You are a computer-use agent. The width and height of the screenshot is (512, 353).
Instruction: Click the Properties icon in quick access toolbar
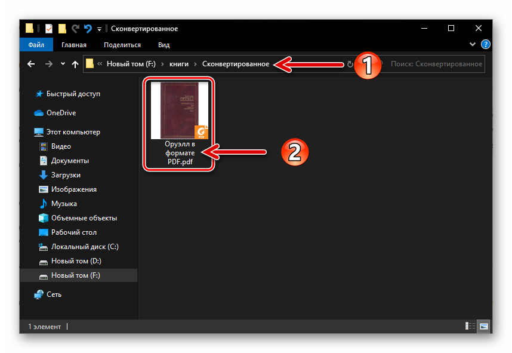point(49,29)
